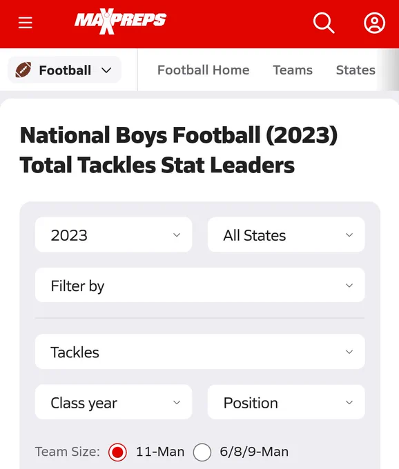The height and width of the screenshot is (469, 399).
Task: Expand the Class year dropdown
Action: tap(114, 402)
